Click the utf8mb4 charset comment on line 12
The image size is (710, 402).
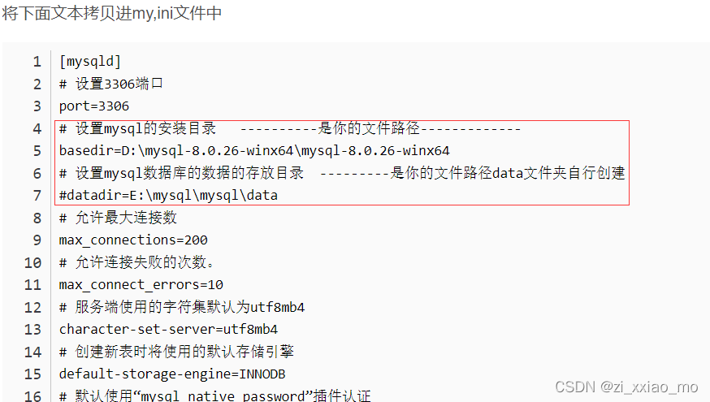(182, 307)
